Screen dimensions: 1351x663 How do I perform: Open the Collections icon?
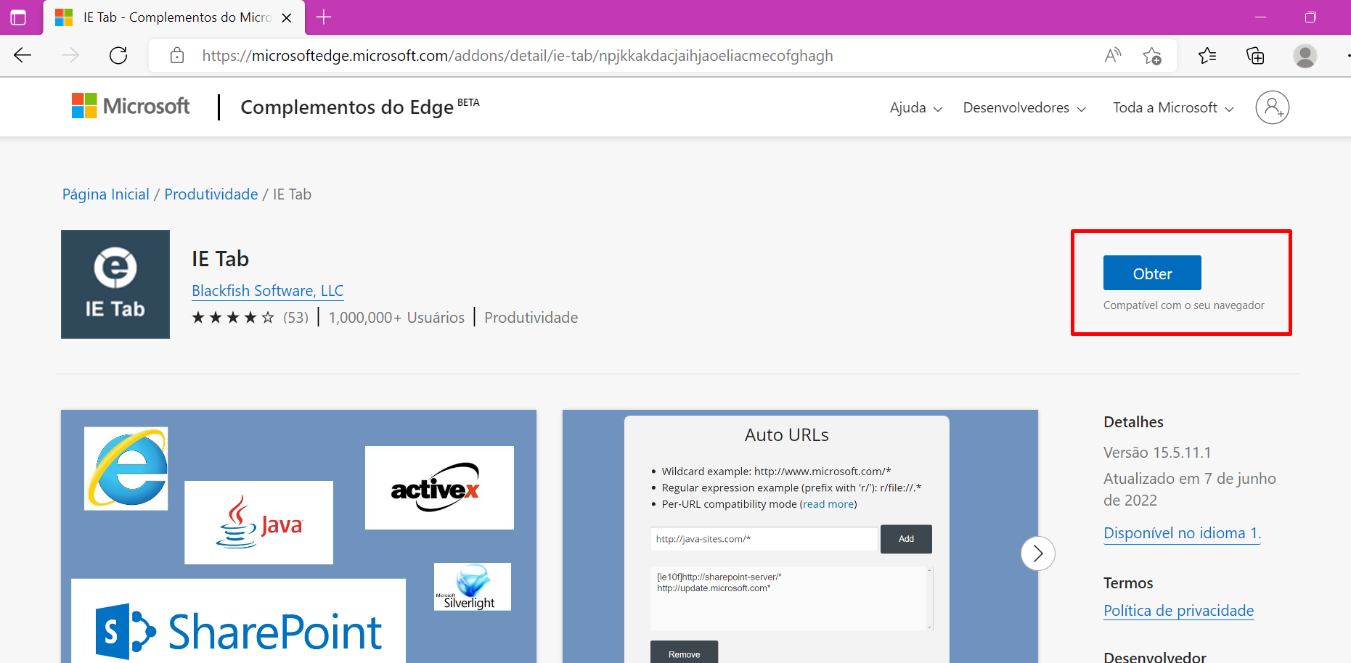(1255, 55)
